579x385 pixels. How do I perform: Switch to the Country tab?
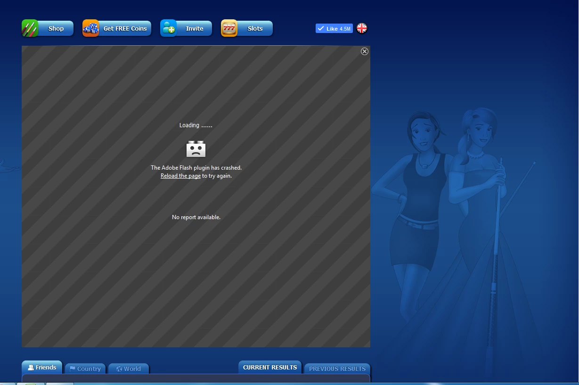coord(85,369)
